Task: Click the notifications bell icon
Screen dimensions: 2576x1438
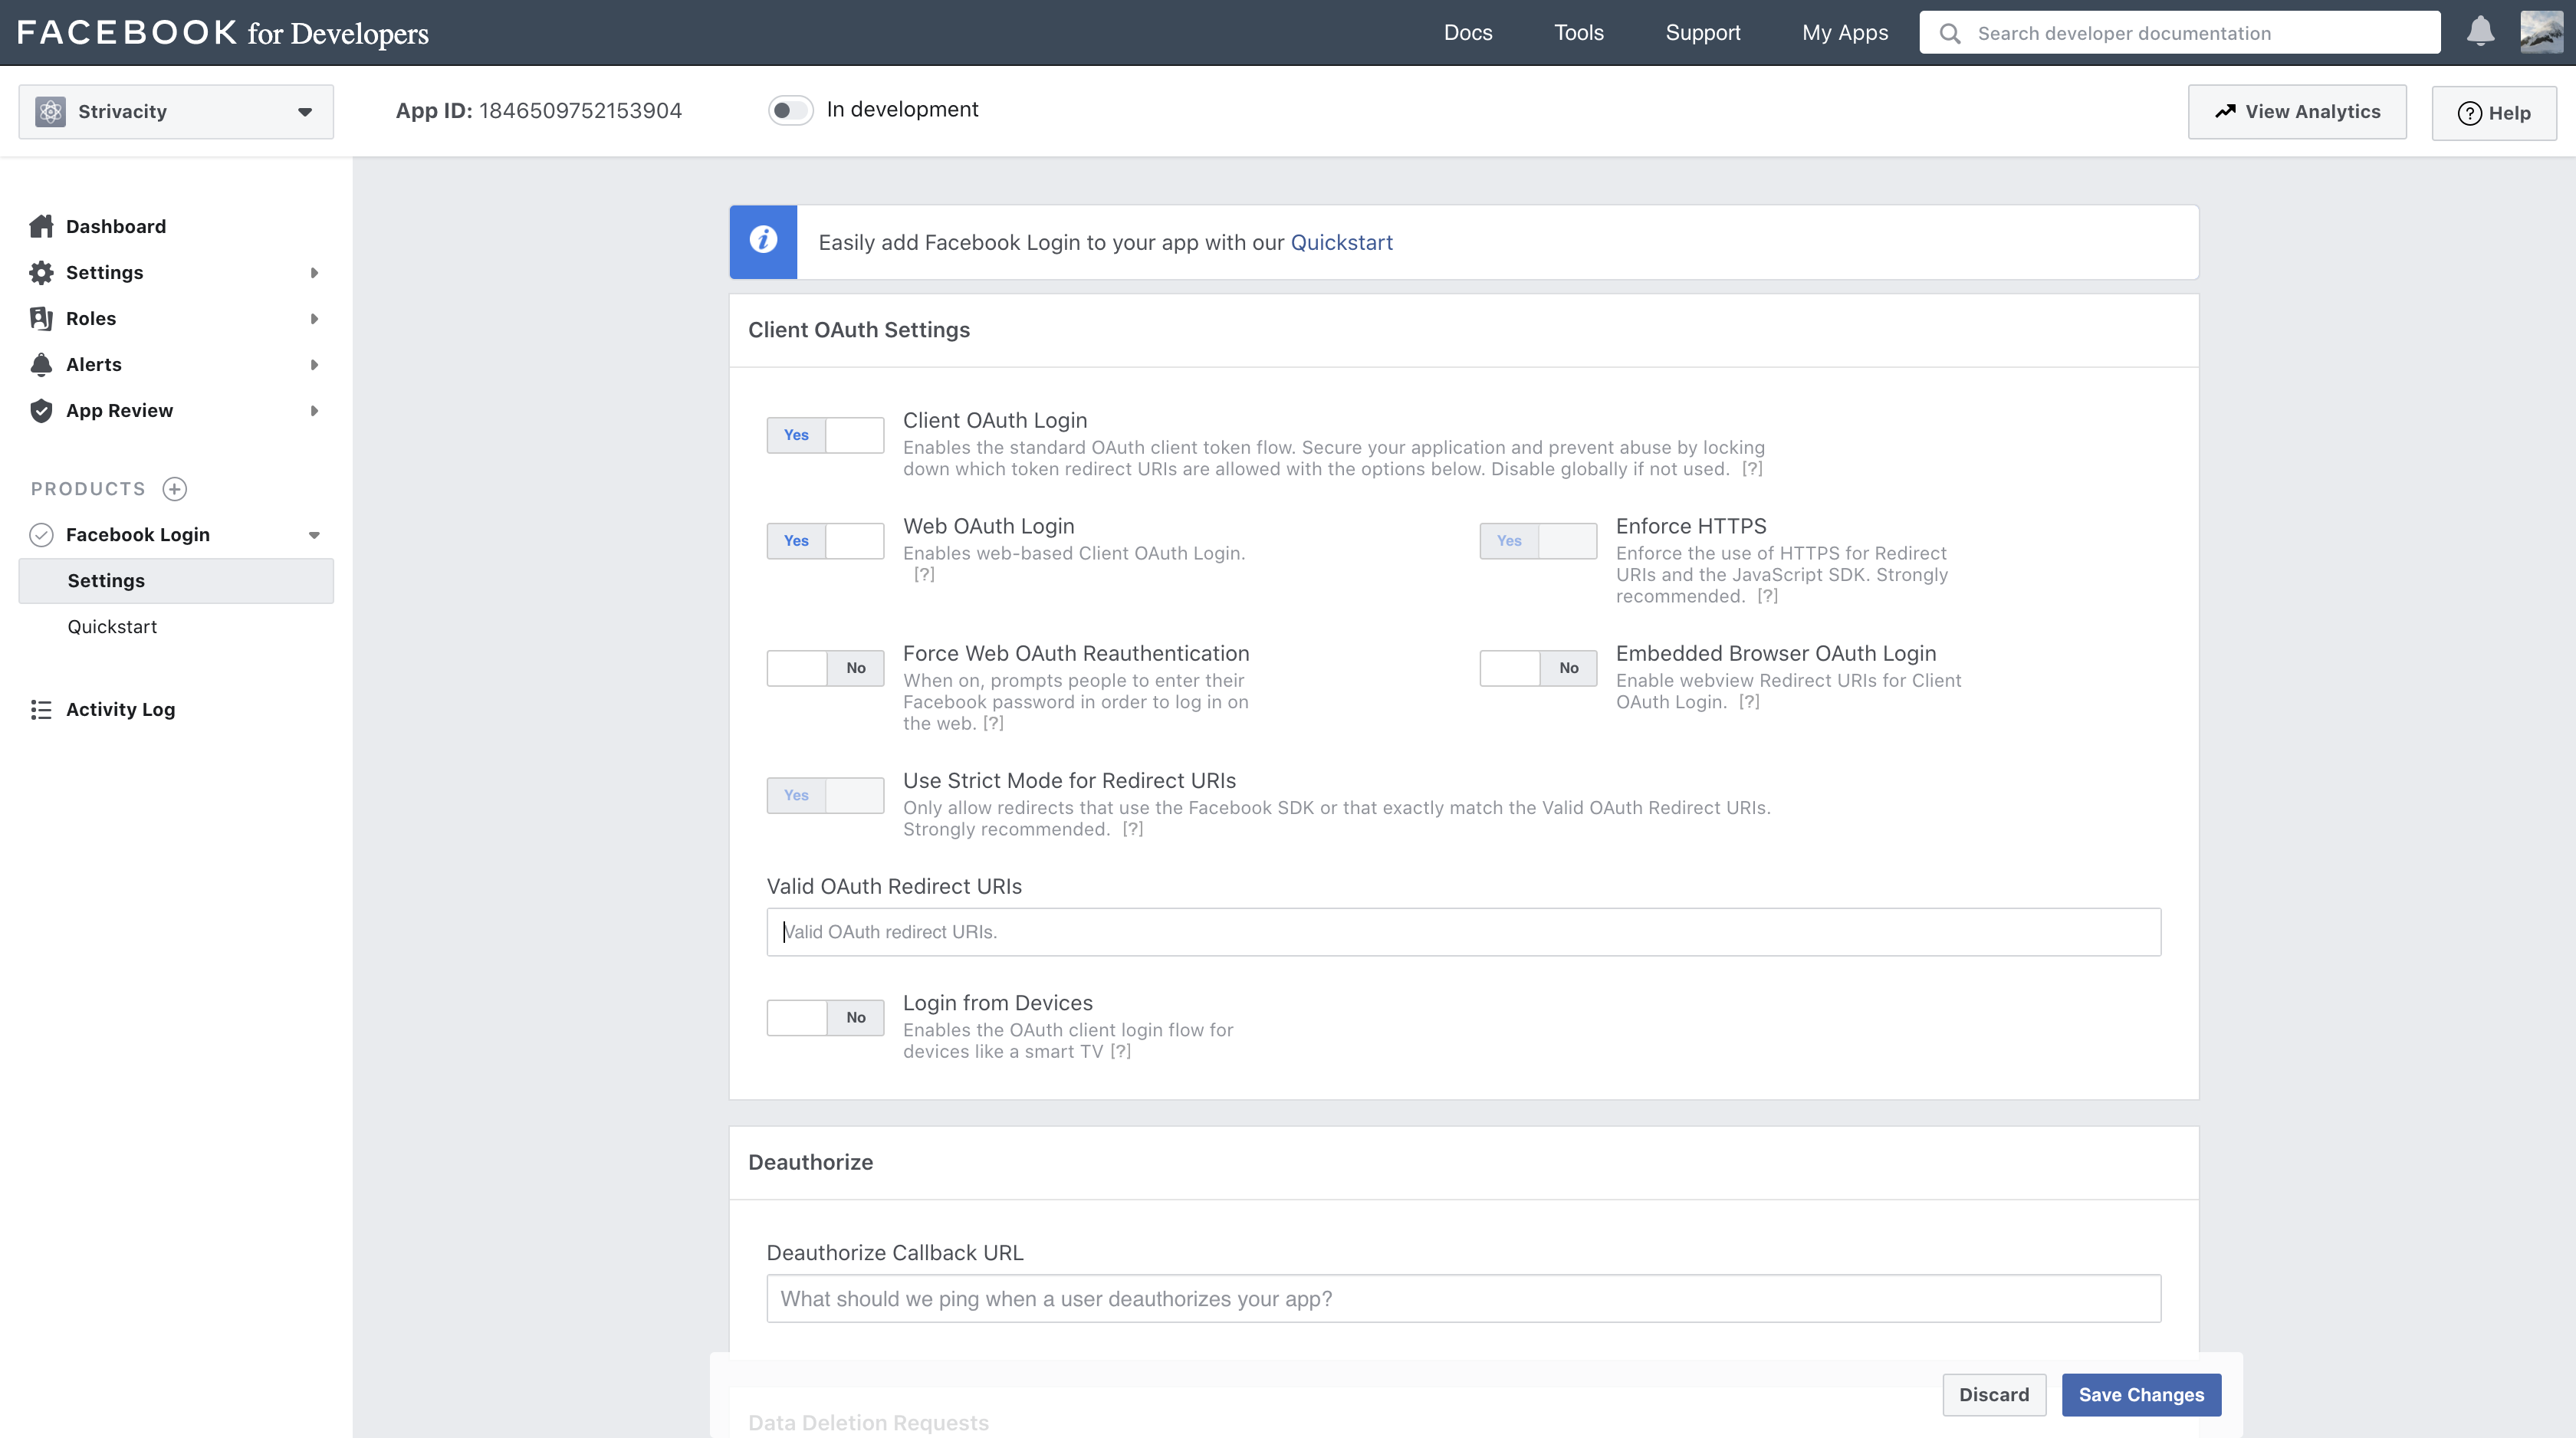Action: [2480, 32]
